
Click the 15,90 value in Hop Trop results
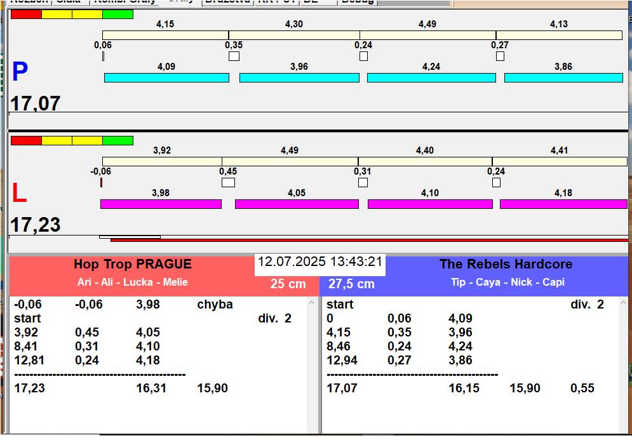coord(212,389)
